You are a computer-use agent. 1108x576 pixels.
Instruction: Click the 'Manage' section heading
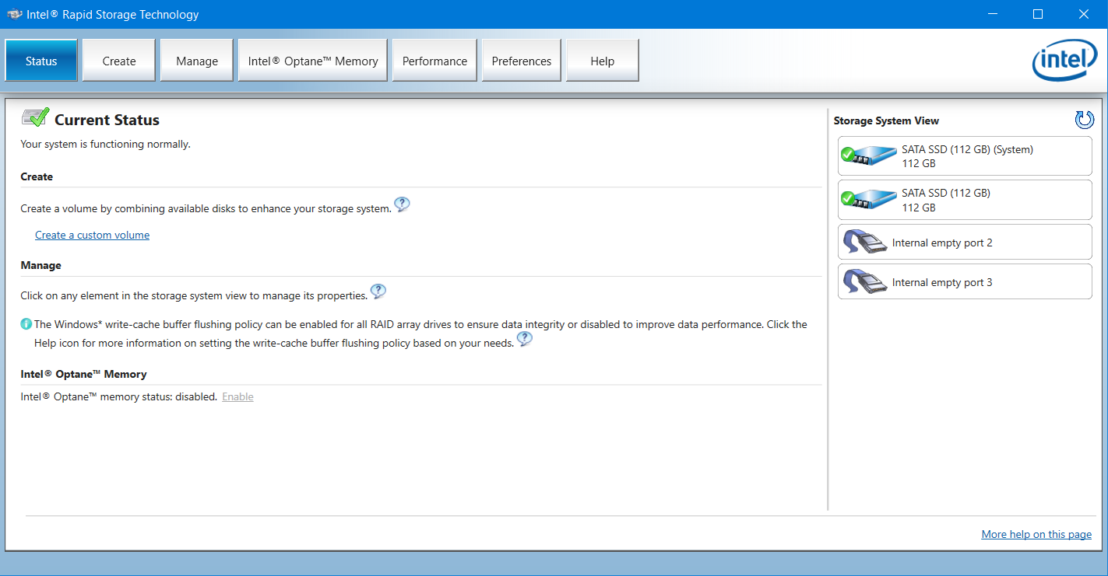(x=40, y=265)
